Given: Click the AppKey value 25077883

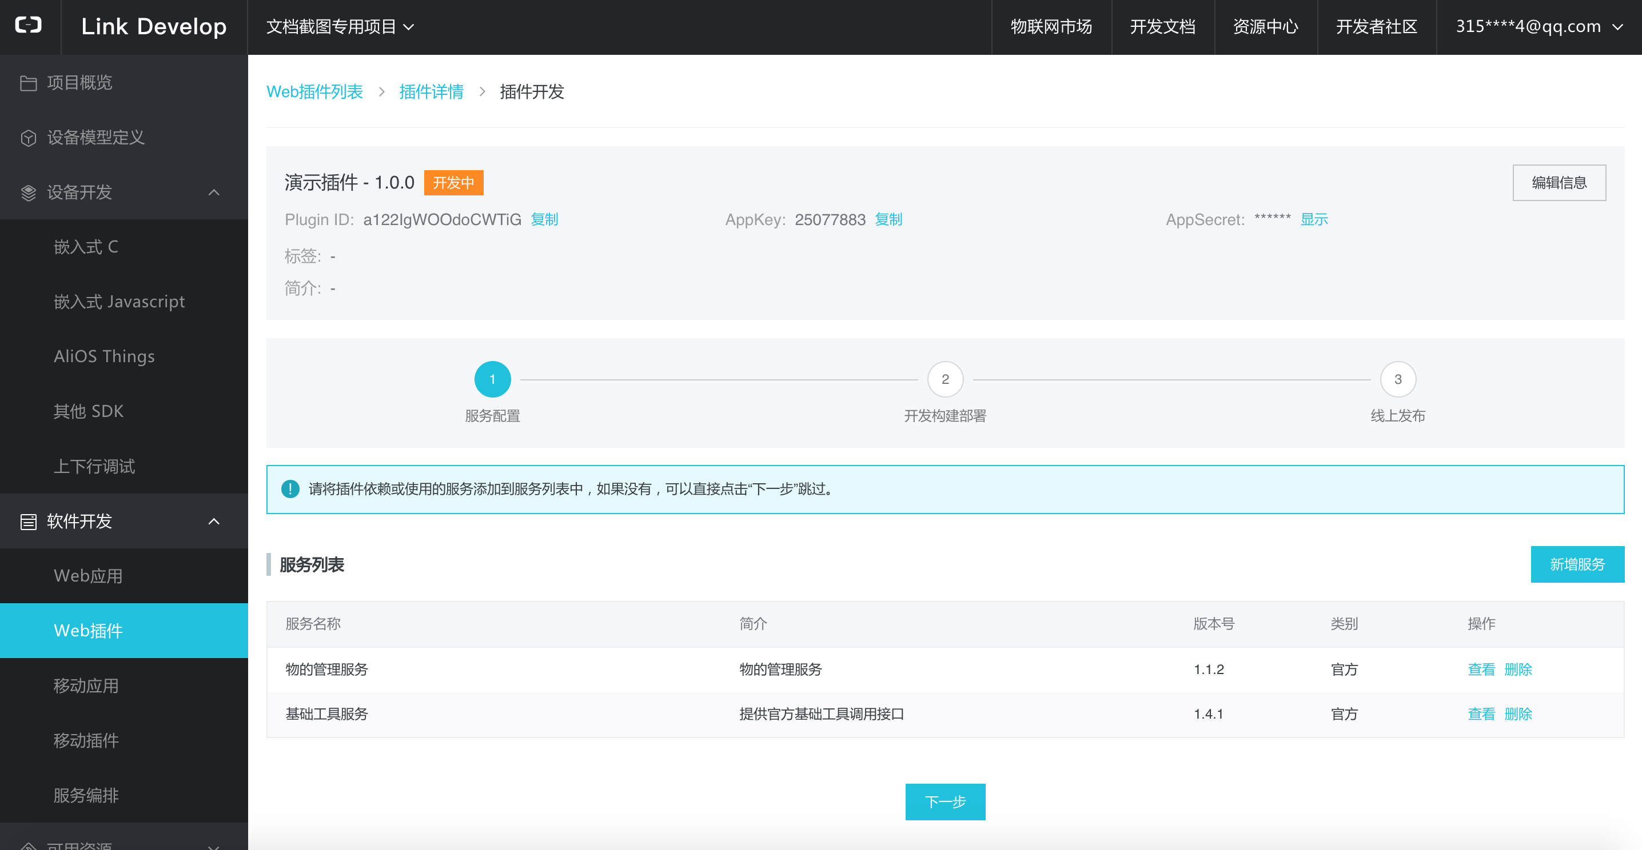Looking at the screenshot, I should 830,220.
